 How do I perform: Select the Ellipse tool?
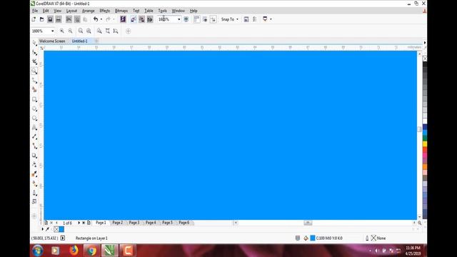click(x=34, y=109)
